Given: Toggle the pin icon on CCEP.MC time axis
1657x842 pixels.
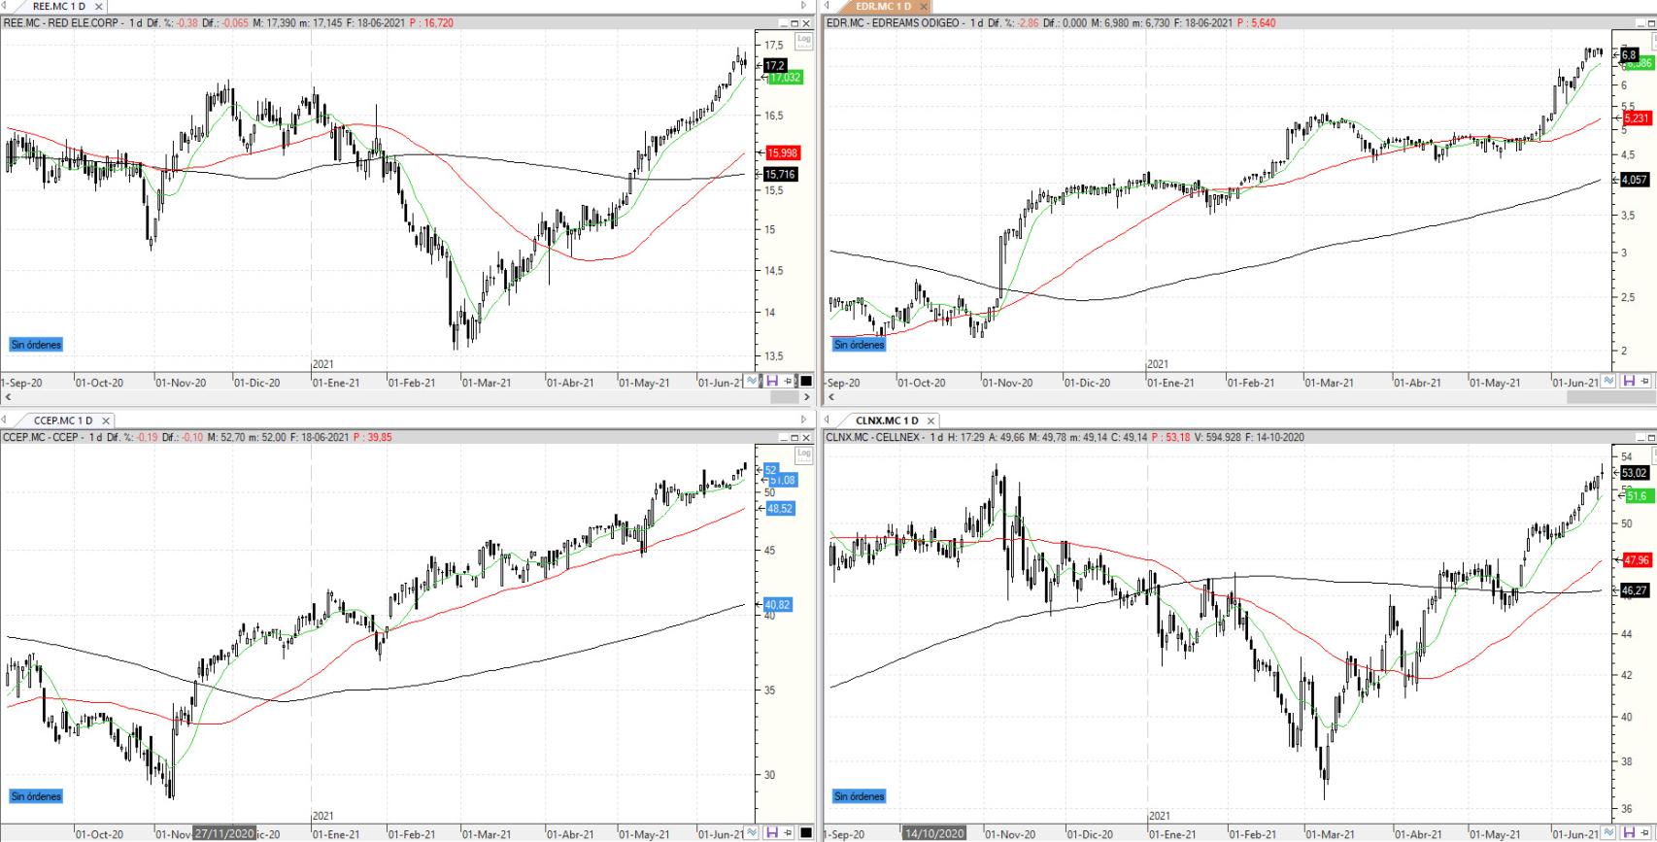Looking at the screenshot, I should (x=789, y=833).
